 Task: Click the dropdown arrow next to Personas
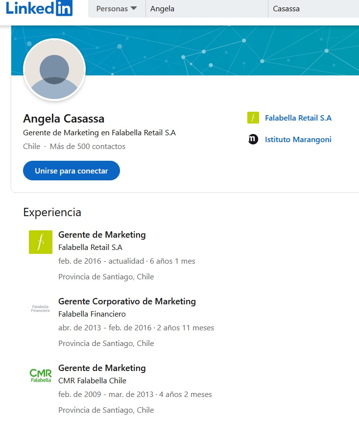134,8
